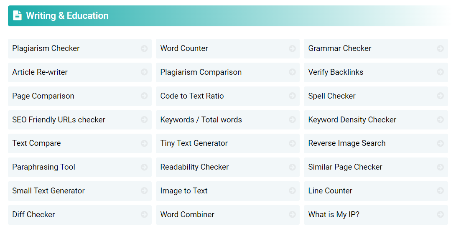
Task: Click the arrow icon beside Grammar Checker
Action: pos(440,48)
